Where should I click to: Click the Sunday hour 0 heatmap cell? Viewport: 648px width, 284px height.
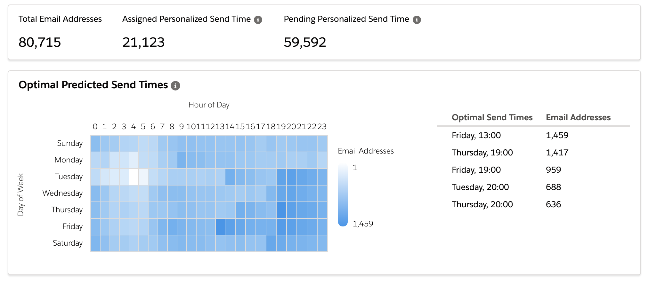95,143
